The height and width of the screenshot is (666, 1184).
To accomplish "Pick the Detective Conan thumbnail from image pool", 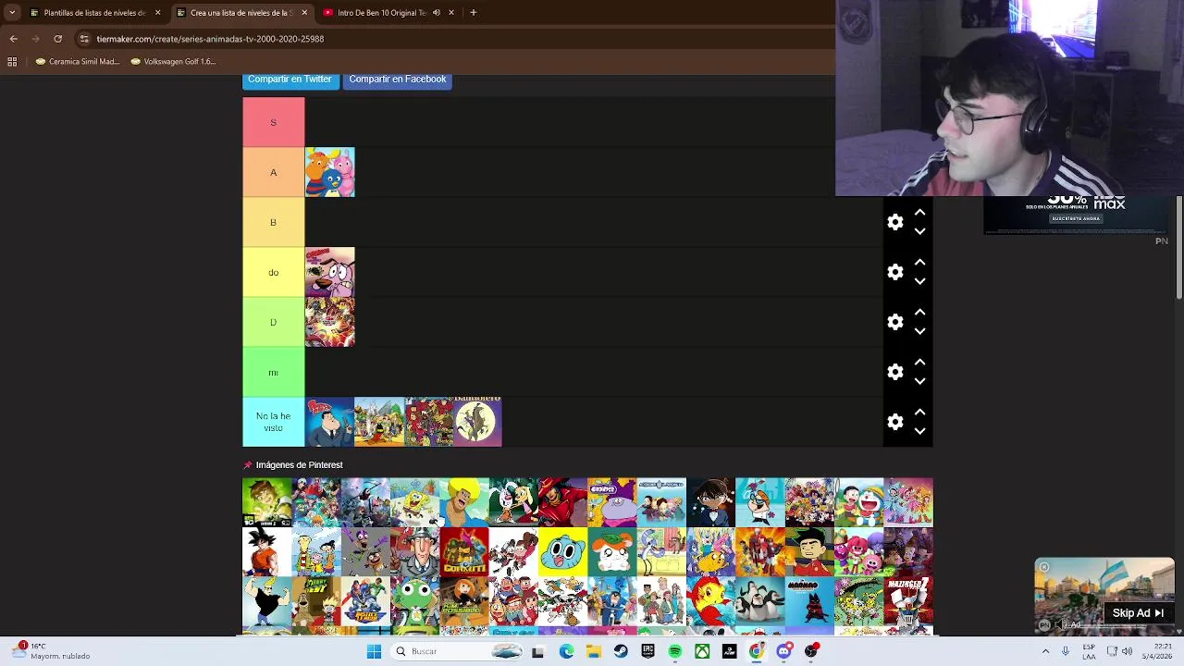I will pyautogui.click(x=710, y=502).
